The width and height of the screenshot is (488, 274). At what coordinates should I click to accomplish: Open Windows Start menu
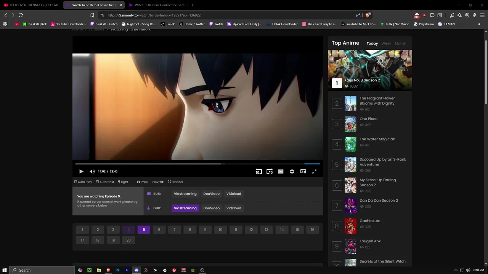5,270
